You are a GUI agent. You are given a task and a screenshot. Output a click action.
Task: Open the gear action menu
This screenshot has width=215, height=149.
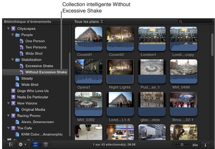[22, 144]
